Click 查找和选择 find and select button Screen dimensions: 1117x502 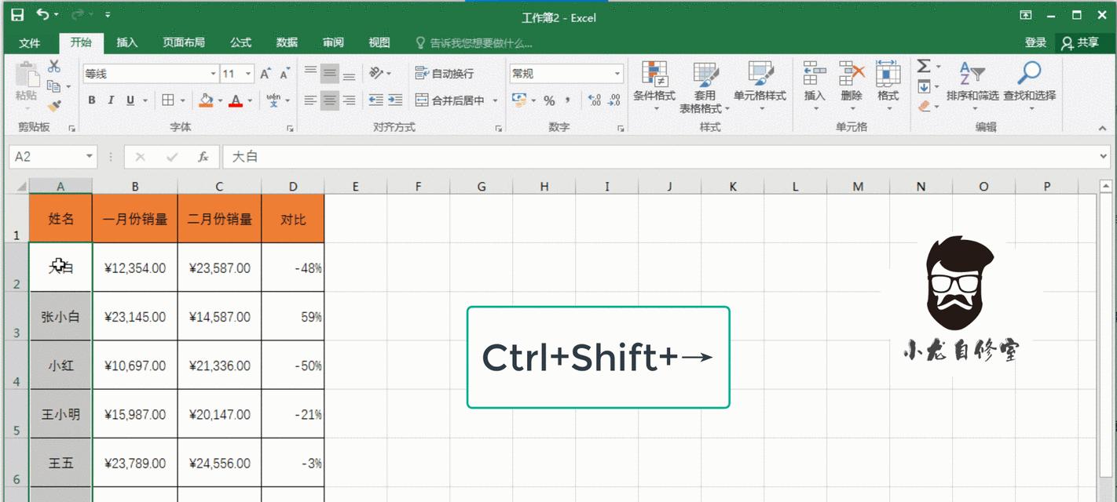pyautogui.click(x=1029, y=86)
